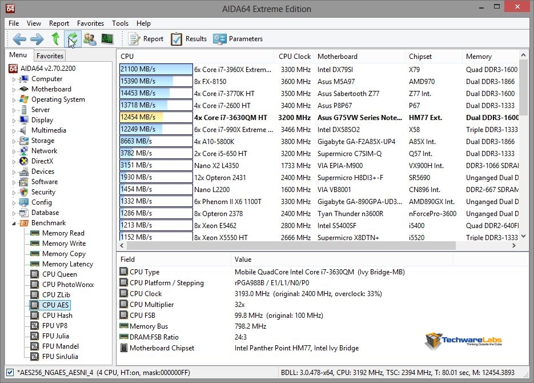Viewport: 534px width, 383px height.
Task: Click the green Up arrow icon
Action: tap(55, 39)
